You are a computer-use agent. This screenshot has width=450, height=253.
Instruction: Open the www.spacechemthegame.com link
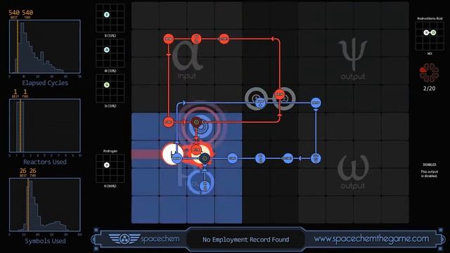371,239
